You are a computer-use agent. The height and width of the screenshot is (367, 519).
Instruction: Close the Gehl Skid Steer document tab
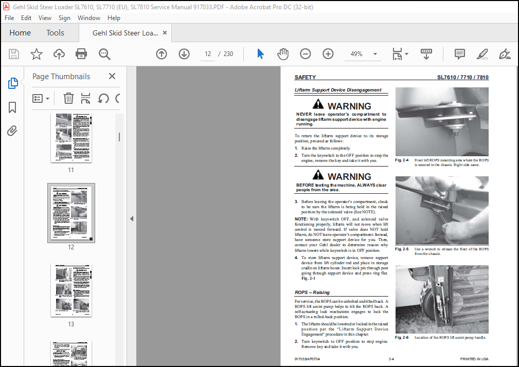point(165,33)
